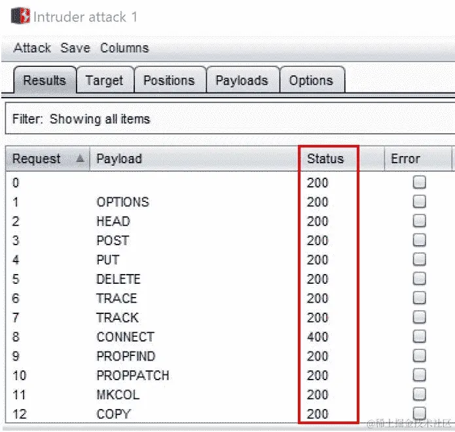455x432 pixels.
Task: Toggle Error checkbox for CONNECT row
Action: [x=419, y=336]
